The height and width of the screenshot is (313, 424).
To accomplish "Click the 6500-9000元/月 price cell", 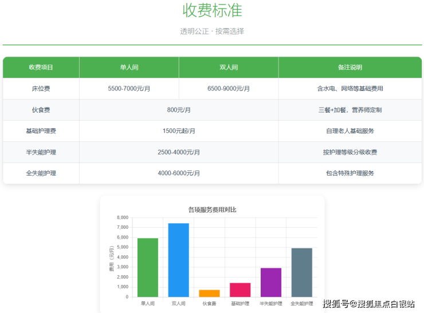I will coord(229,89).
